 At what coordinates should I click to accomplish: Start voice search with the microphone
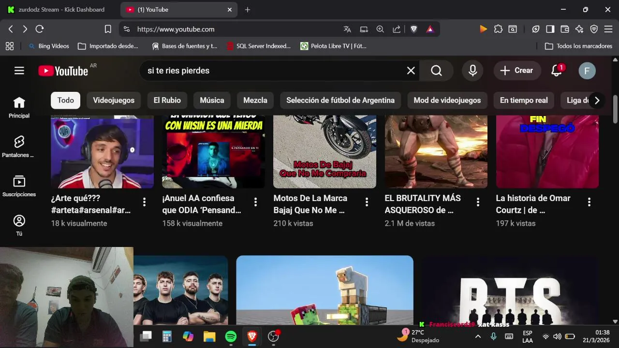coord(473,71)
